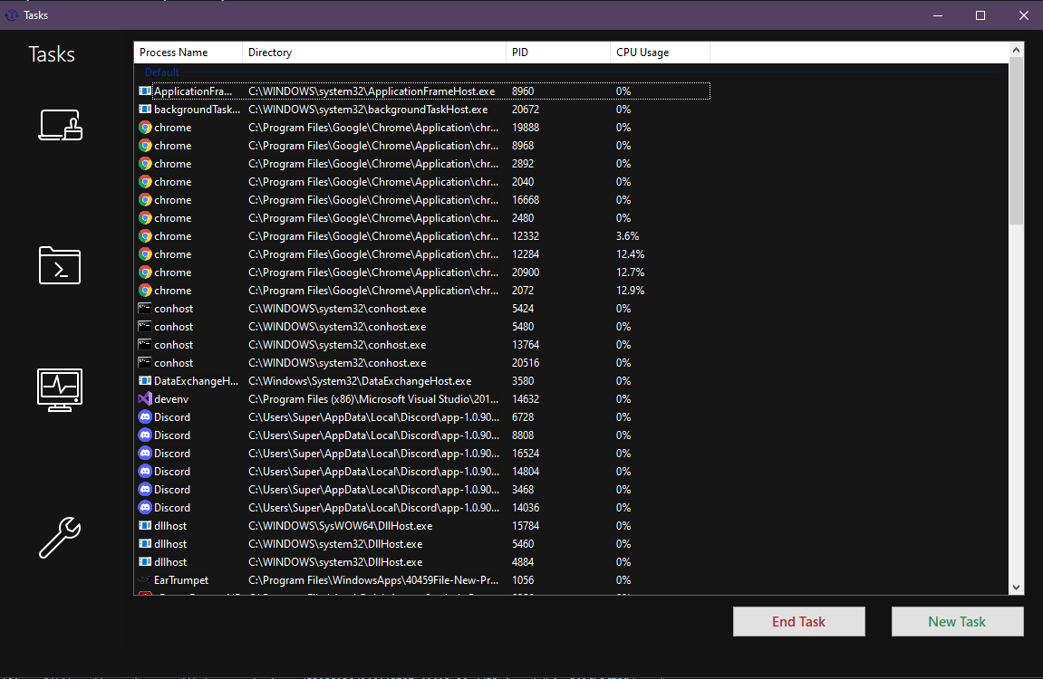Click Chrome icon for PID 16668
This screenshot has height=679, width=1043.
(x=145, y=200)
